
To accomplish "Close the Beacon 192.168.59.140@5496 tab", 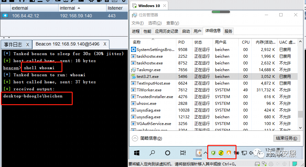I will [x=105, y=44].
